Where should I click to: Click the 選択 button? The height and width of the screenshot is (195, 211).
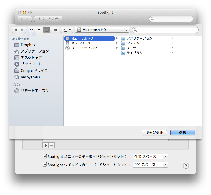coord(183,133)
